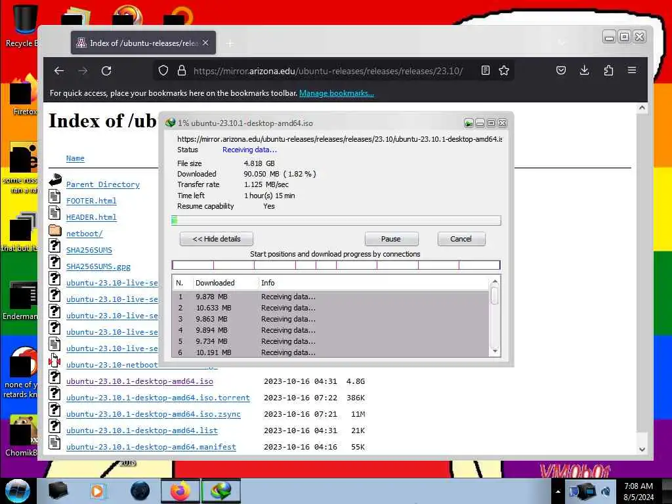
Task: Open ubuntu-23.10.1-desktop-amd64.manifest link
Action: pos(151,446)
